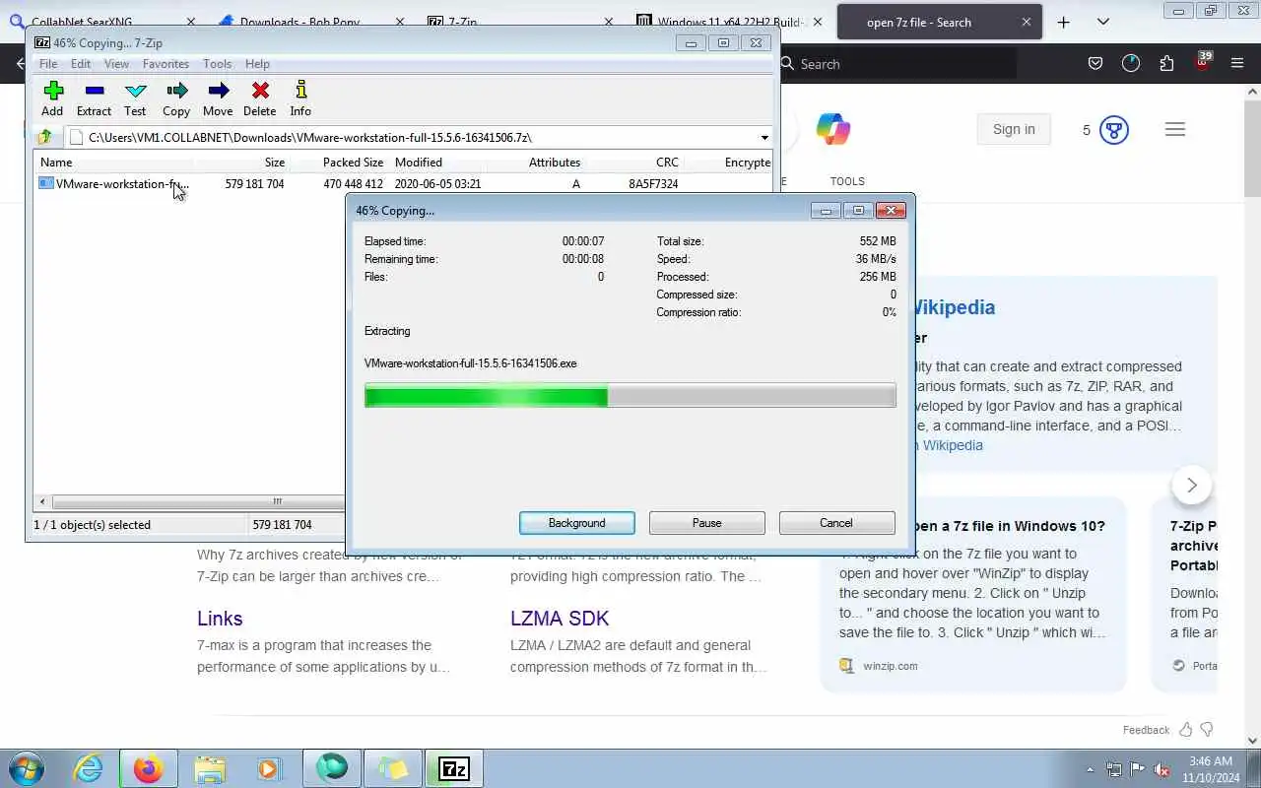Click the Add toolbar icon in 7-Zip
The height and width of the screenshot is (788, 1261).
pyautogui.click(x=52, y=98)
